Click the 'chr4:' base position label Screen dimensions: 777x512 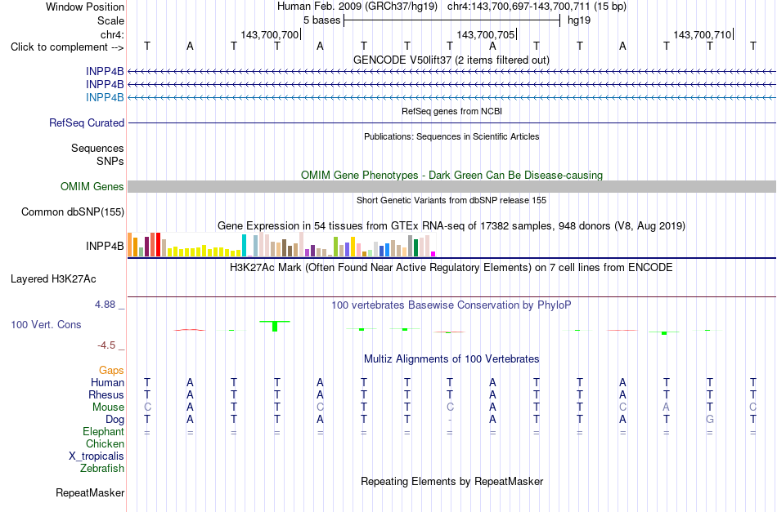click(112, 34)
